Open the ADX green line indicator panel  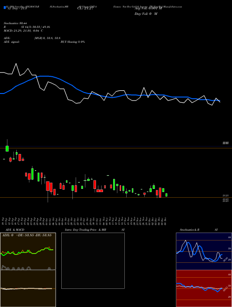(x=28, y=251)
